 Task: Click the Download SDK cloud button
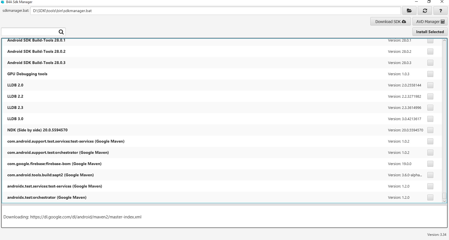390,22
